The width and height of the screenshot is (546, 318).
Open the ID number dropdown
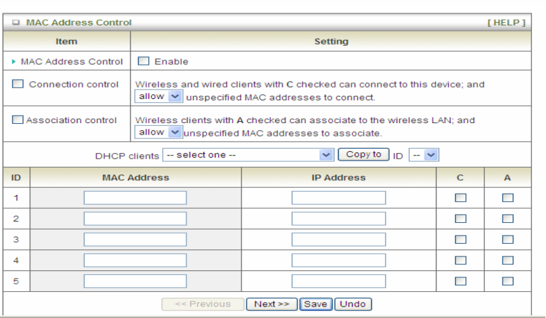point(424,155)
